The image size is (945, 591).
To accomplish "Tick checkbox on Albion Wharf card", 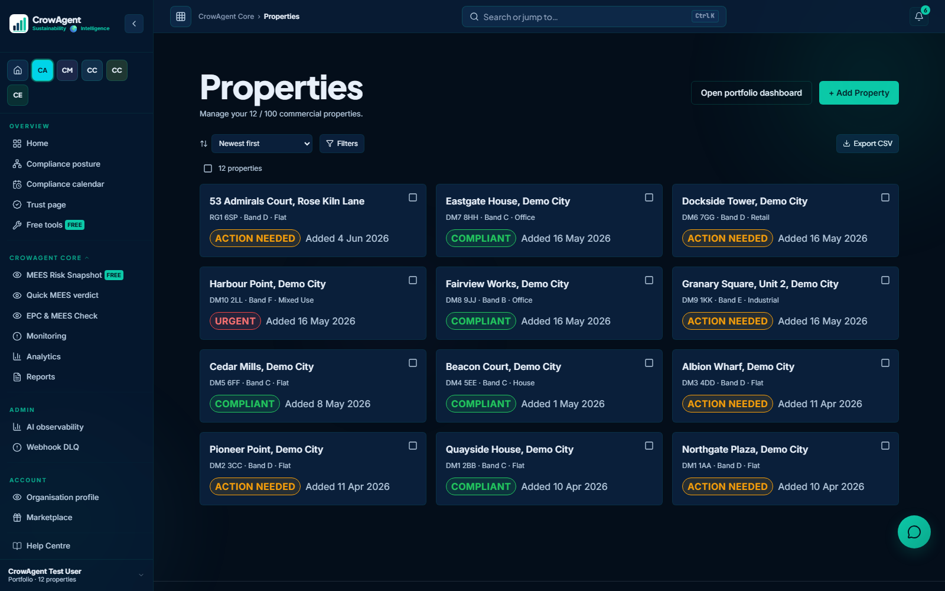I will (885, 363).
